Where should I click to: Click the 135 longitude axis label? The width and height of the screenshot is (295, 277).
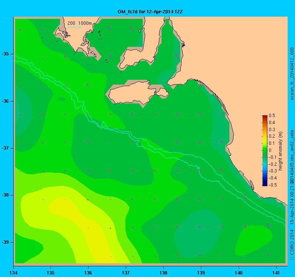point(51,273)
